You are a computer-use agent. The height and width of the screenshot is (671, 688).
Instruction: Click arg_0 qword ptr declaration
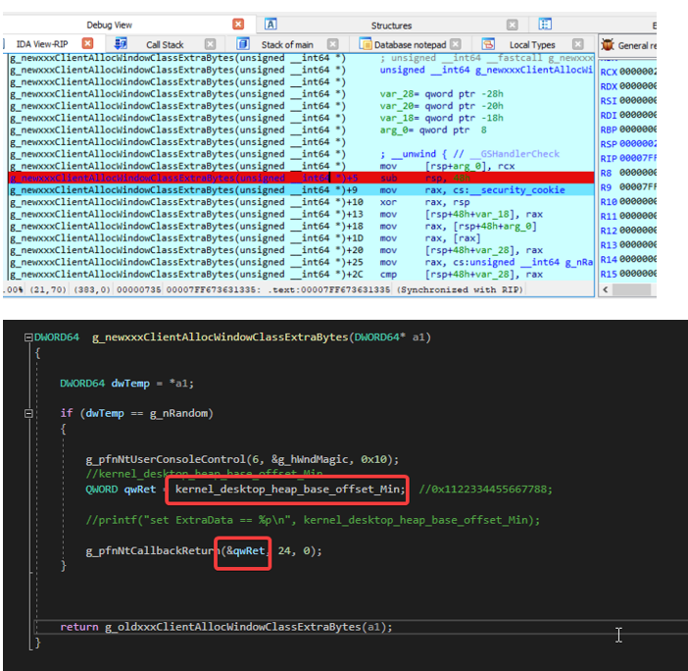[432, 130]
